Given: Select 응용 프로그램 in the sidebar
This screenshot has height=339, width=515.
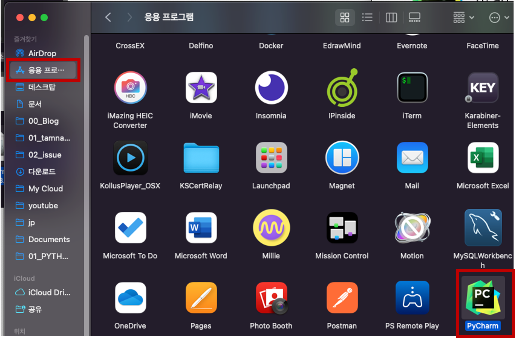Looking at the screenshot, I should (43, 70).
